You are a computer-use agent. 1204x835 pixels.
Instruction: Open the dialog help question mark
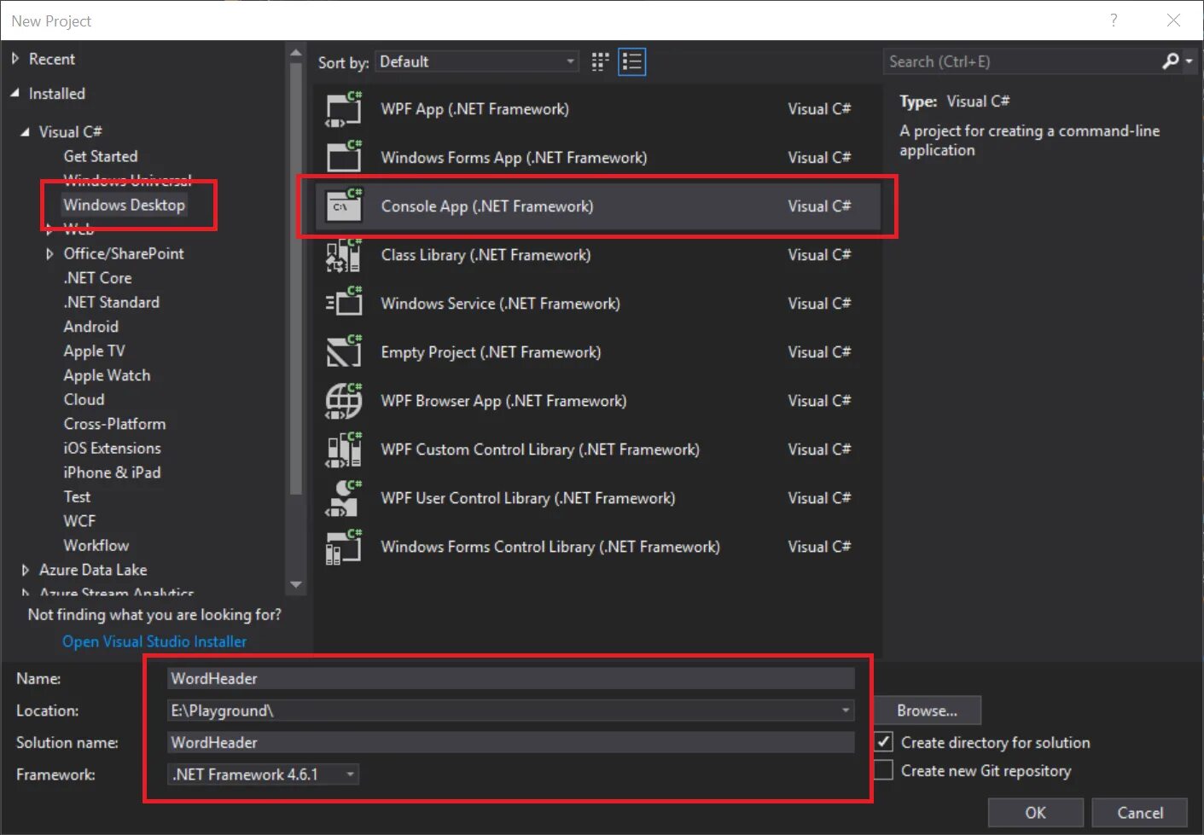coord(1114,20)
